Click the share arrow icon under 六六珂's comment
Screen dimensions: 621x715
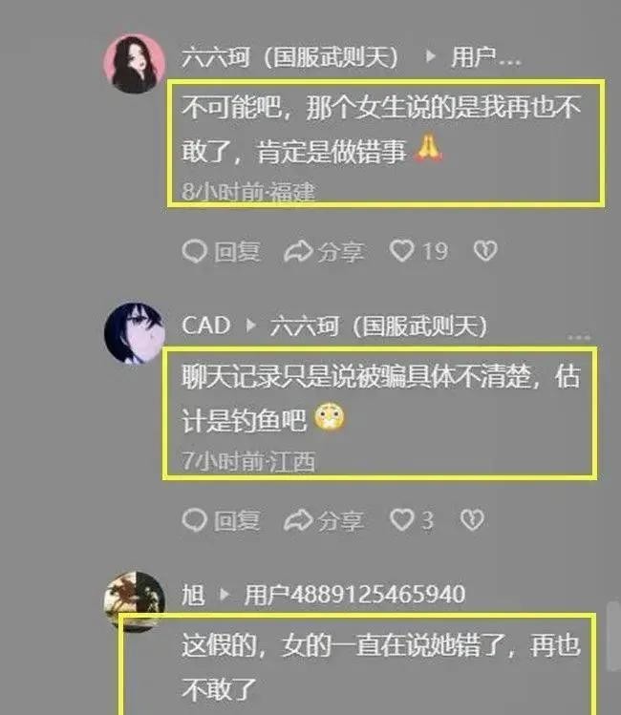[x=298, y=251]
